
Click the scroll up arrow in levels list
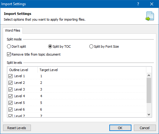point(149,75)
